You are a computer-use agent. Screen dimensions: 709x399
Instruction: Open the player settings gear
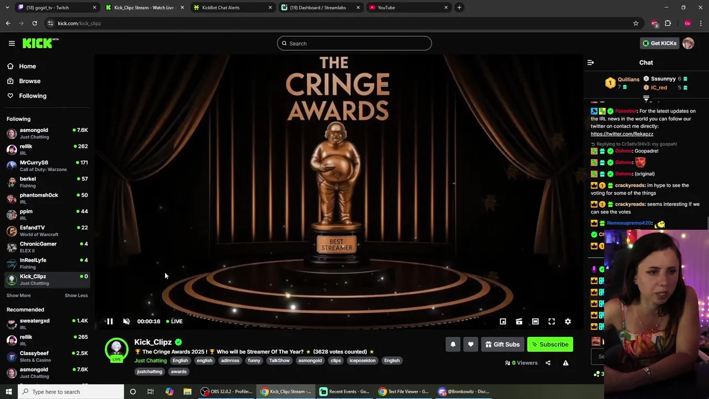coord(568,321)
